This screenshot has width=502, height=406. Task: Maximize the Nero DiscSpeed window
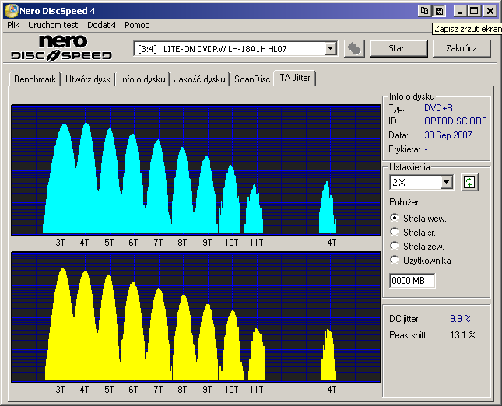click(x=474, y=11)
